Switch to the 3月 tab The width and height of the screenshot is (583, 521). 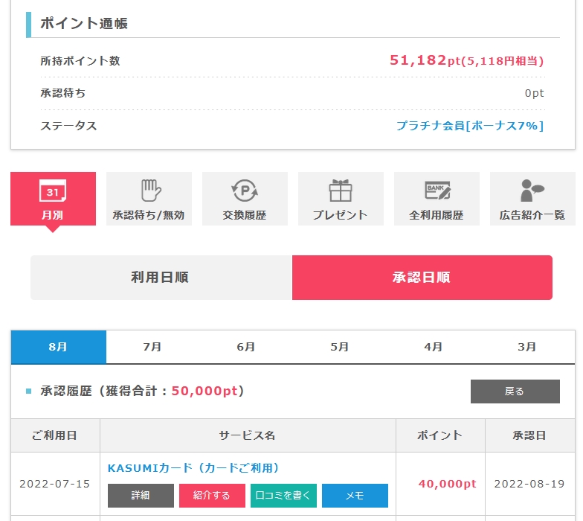point(527,347)
